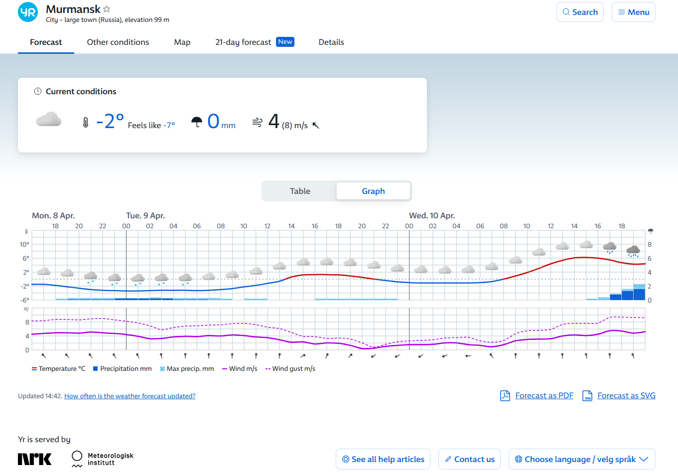Open 'How often is the weather forecast updated?' link

pyautogui.click(x=130, y=396)
